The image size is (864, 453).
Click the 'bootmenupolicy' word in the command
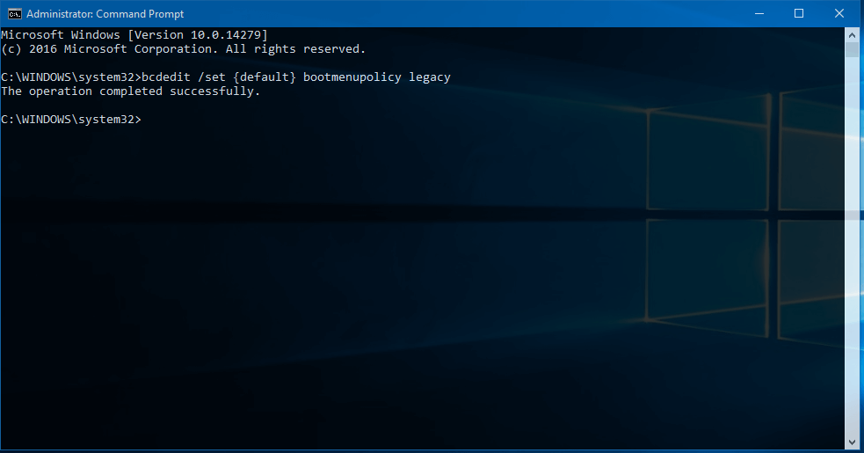click(x=352, y=77)
